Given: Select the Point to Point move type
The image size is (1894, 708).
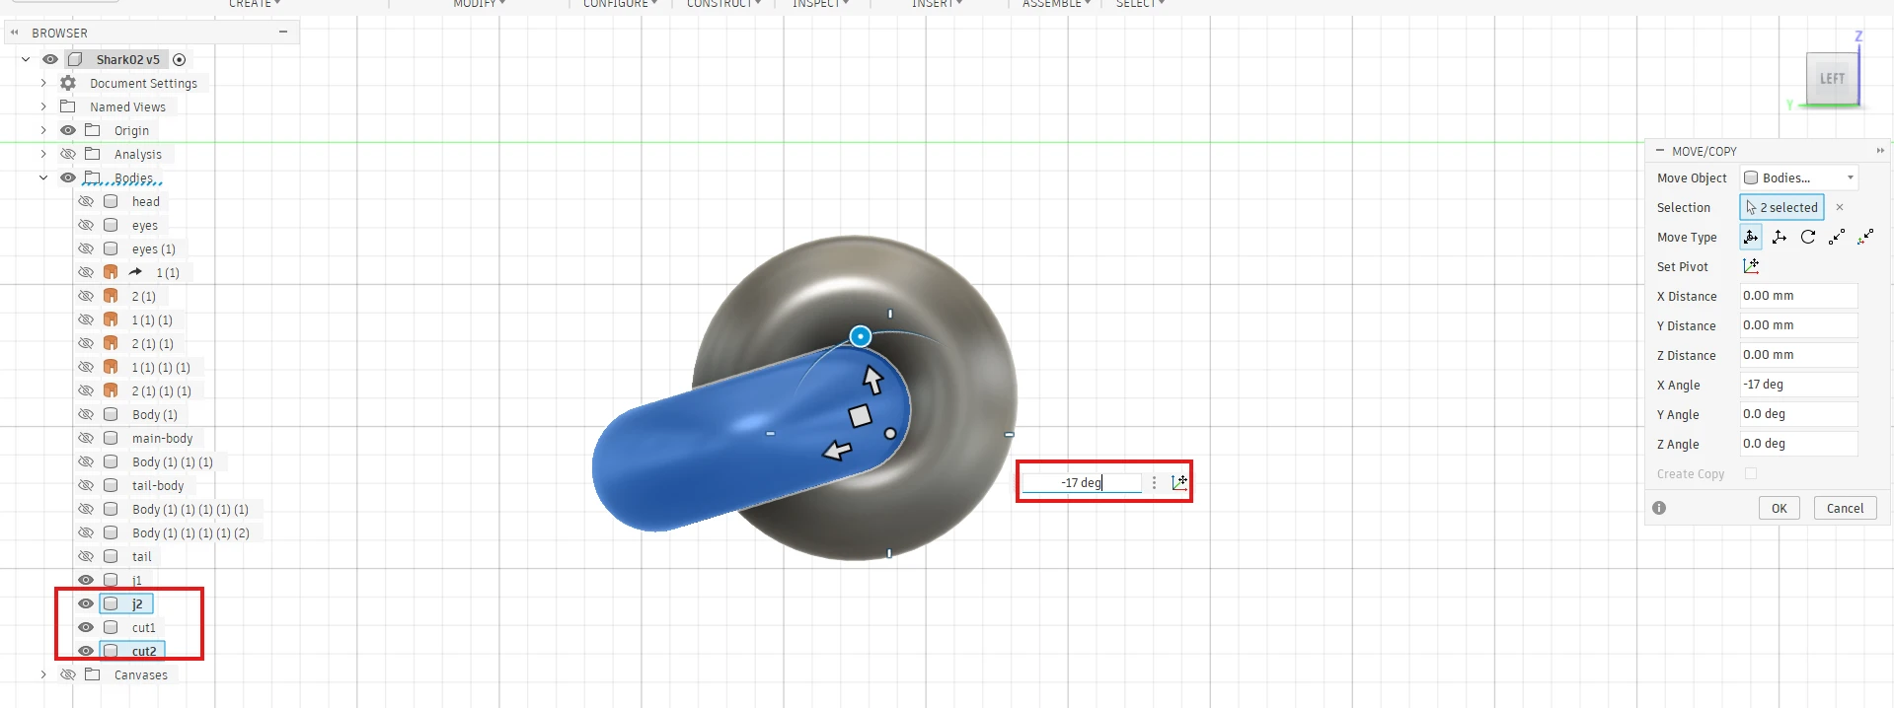Looking at the screenshot, I should 1837,237.
